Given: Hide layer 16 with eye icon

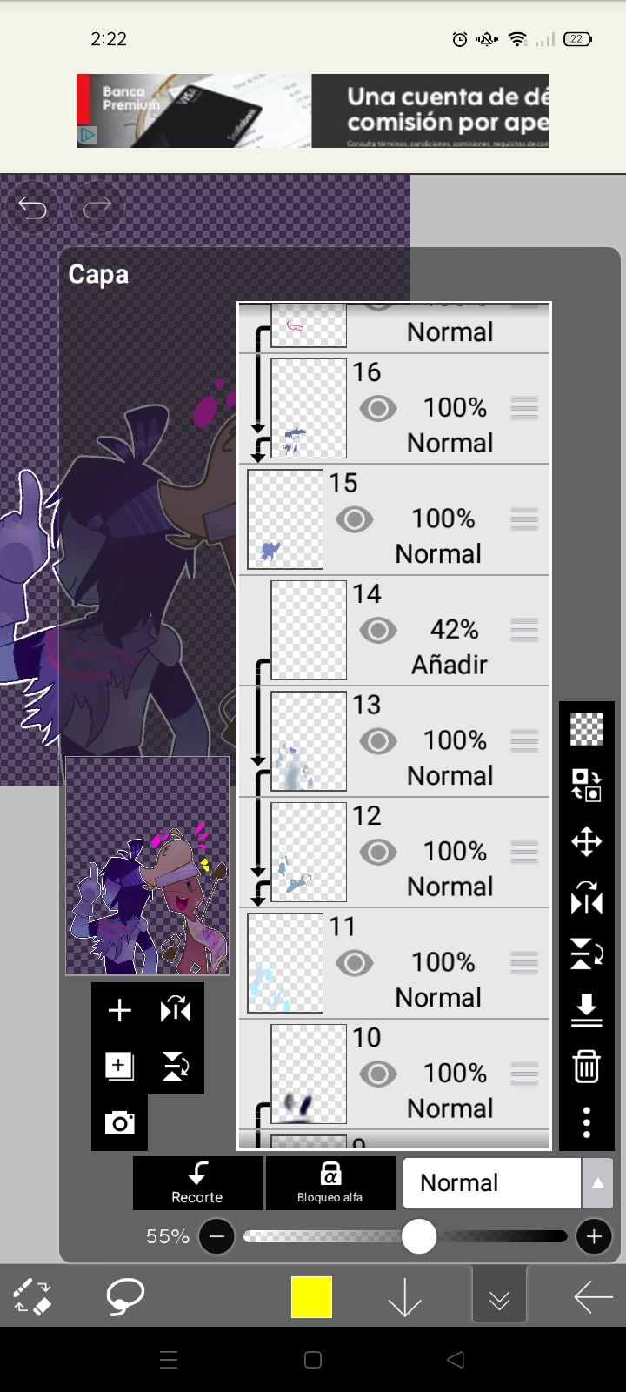Looking at the screenshot, I should pyautogui.click(x=377, y=408).
